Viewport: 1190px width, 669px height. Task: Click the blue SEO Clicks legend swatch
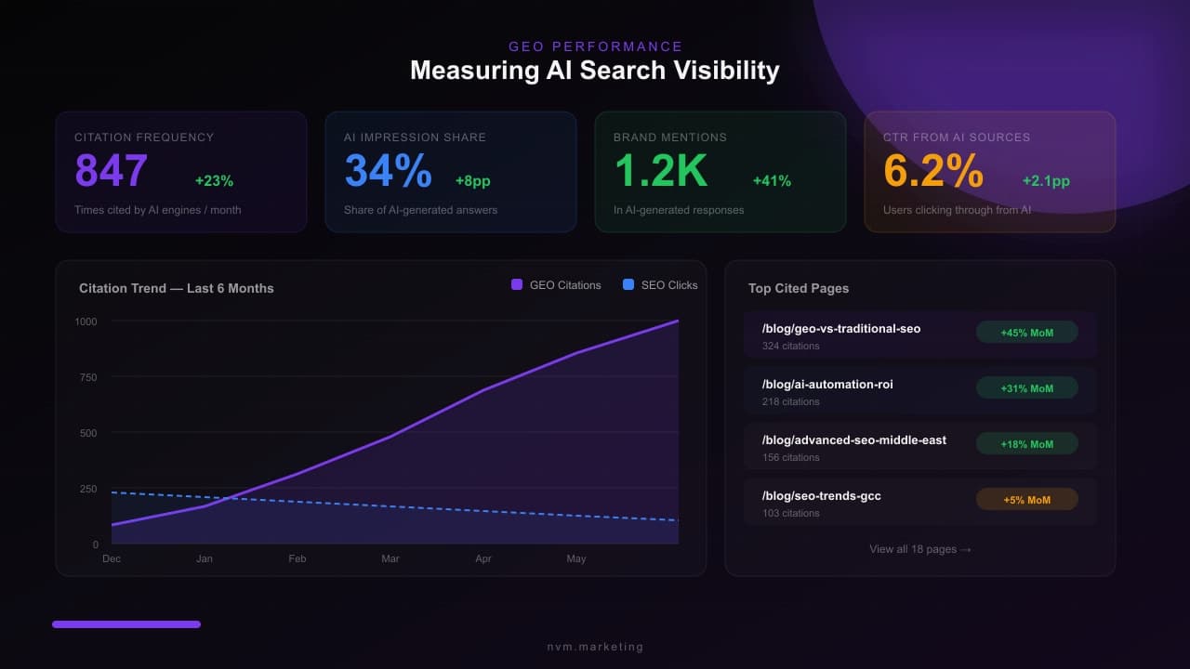point(628,285)
